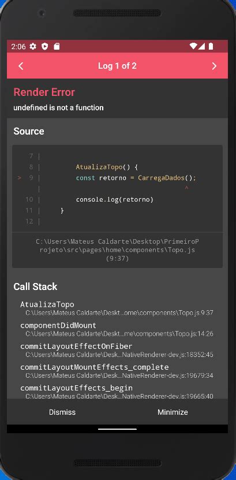Open the commitLayoutEffects_begin stack frame

tap(117, 392)
